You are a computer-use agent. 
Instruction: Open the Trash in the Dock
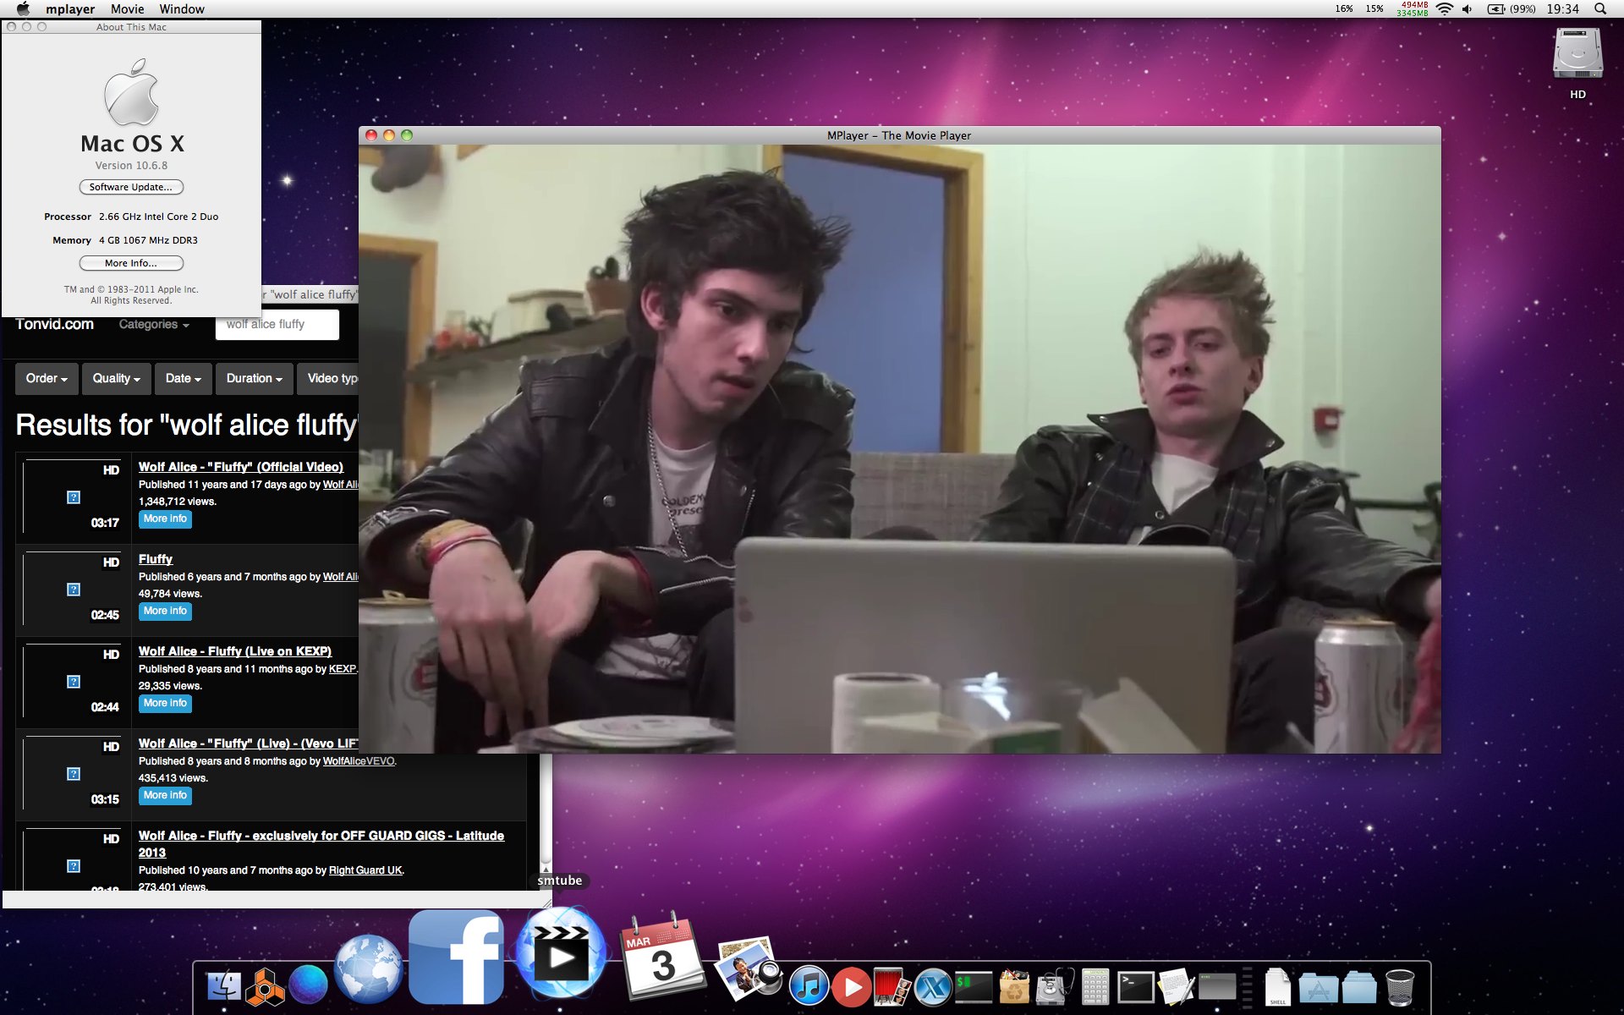pos(1400,986)
